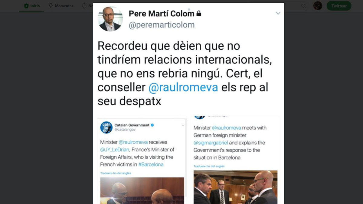Open Pere Martí Colom's profile picture
Screen dimensions: 363x204
point(110,19)
